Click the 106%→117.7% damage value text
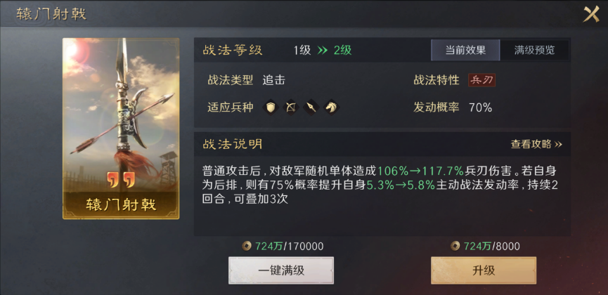This screenshot has height=295, width=608. click(x=421, y=171)
